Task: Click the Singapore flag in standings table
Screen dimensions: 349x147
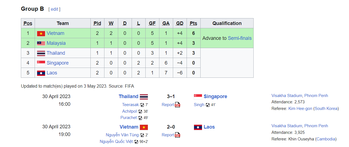Action: (41, 63)
